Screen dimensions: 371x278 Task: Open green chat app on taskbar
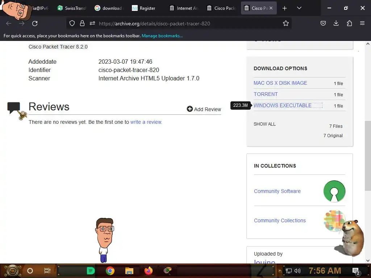tap(91, 271)
